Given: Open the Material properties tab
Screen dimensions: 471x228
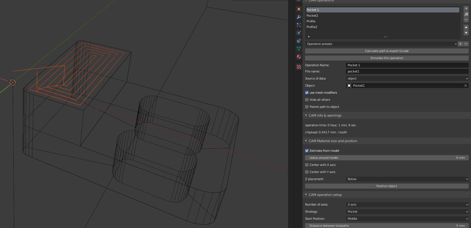Looking at the screenshot, I should 299,57.
